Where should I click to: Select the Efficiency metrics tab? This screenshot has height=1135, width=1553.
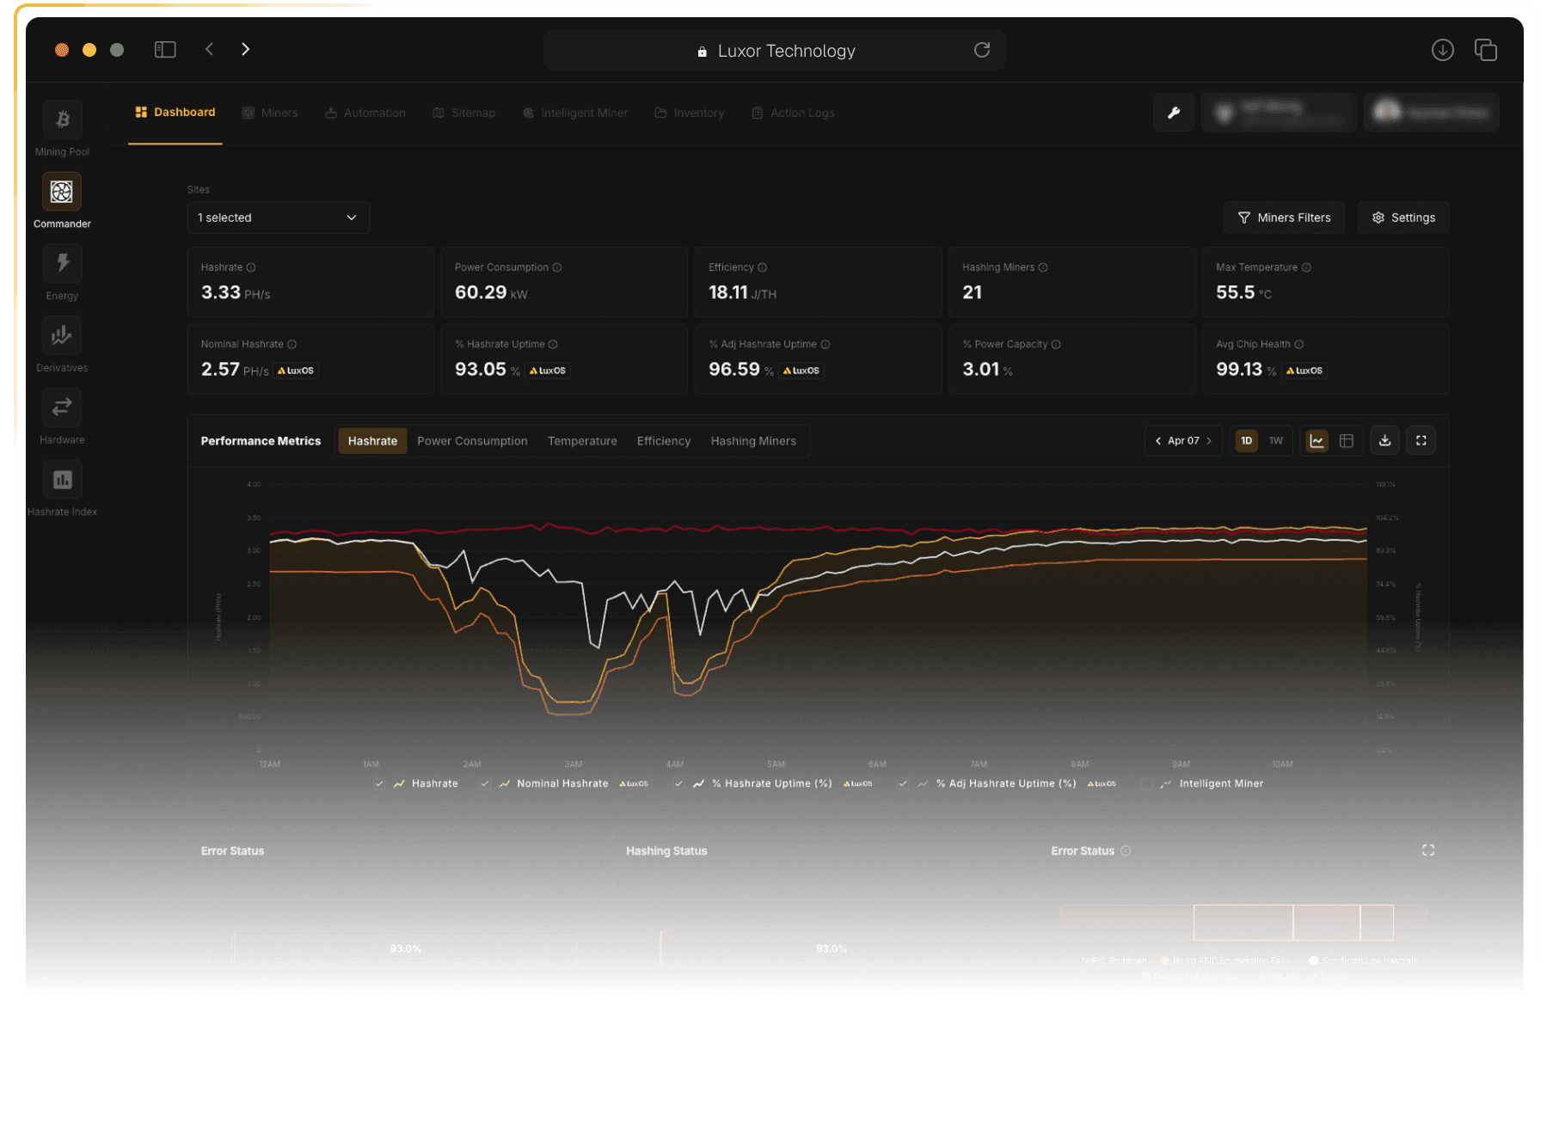click(x=664, y=441)
